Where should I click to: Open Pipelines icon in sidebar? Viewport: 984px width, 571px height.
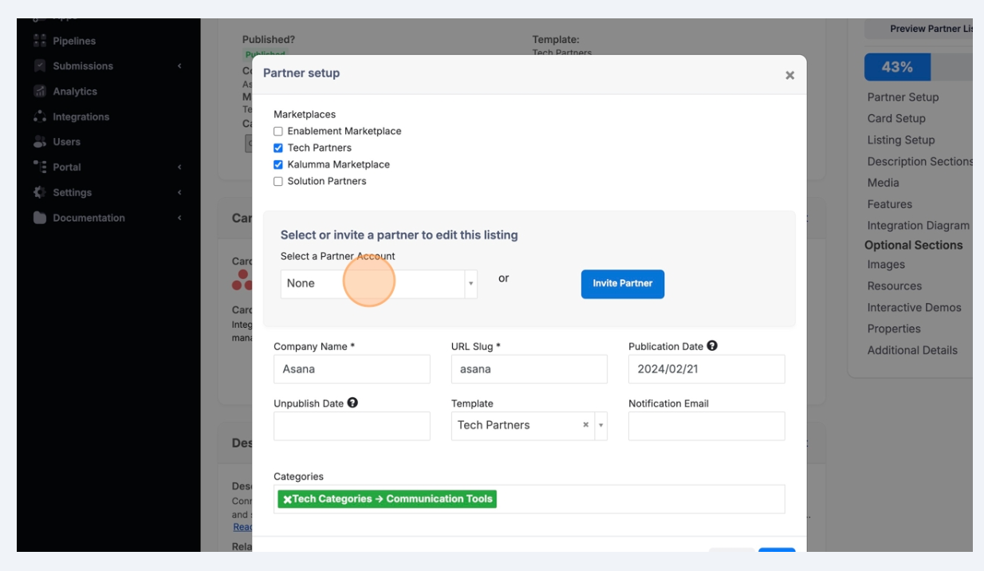(x=40, y=41)
